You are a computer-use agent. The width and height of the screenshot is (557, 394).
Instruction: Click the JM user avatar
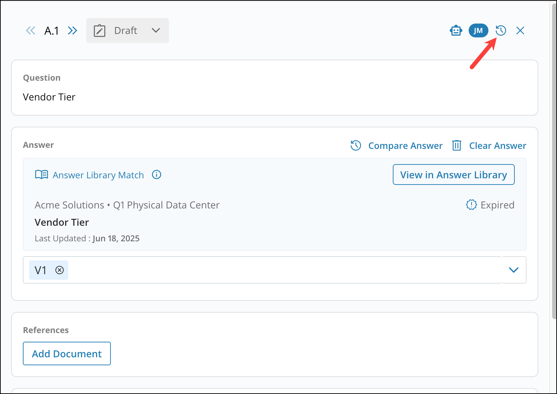478,31
